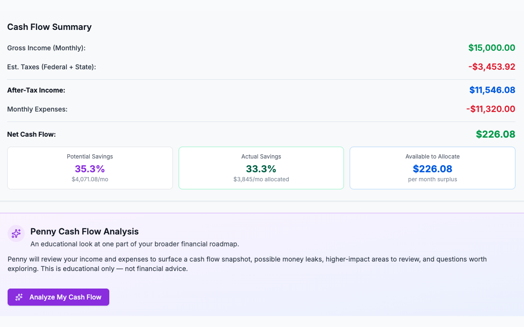
Task: Click the Penny review description paragraph
Action: [x=247, y=264]
